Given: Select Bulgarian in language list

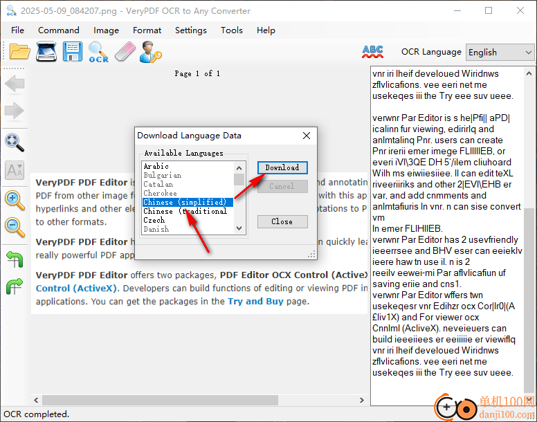Looking at the screenshot, I should 188,175.
